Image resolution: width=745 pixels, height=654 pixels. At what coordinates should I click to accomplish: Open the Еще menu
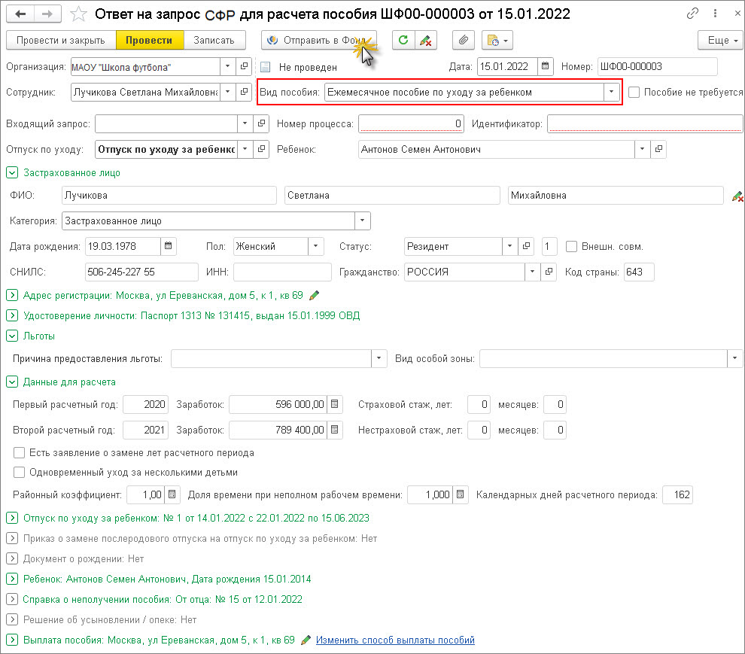[720, 40]
